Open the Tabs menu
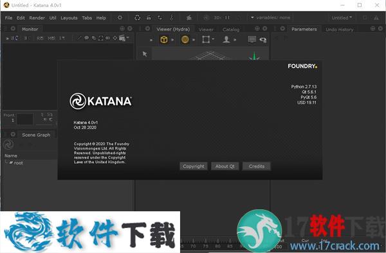Screen dimensions: 386x253 pos(87,18)
